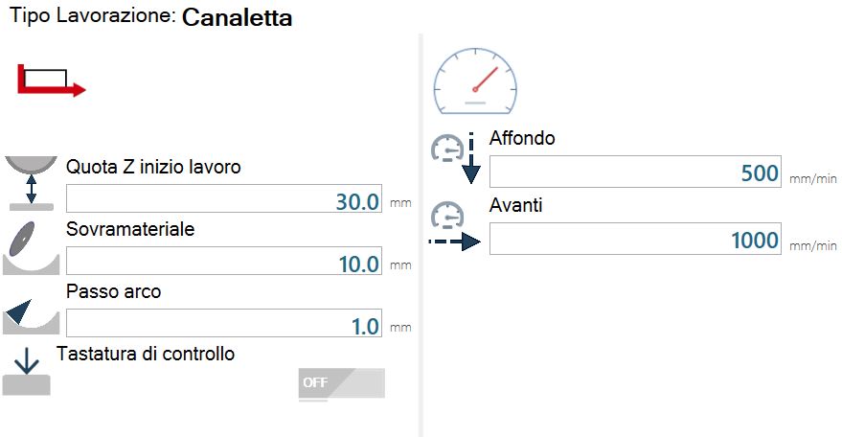Click the speedometer gauge icon

pos(475,81)
